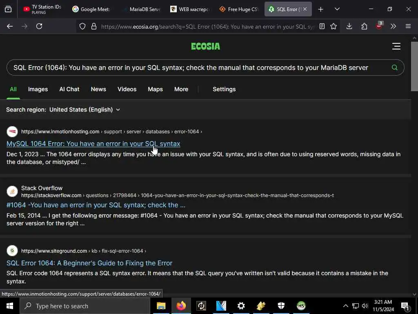418x314 pixels.
Task: Switch to Google Meet tab
Action: [x=91, y=9]
